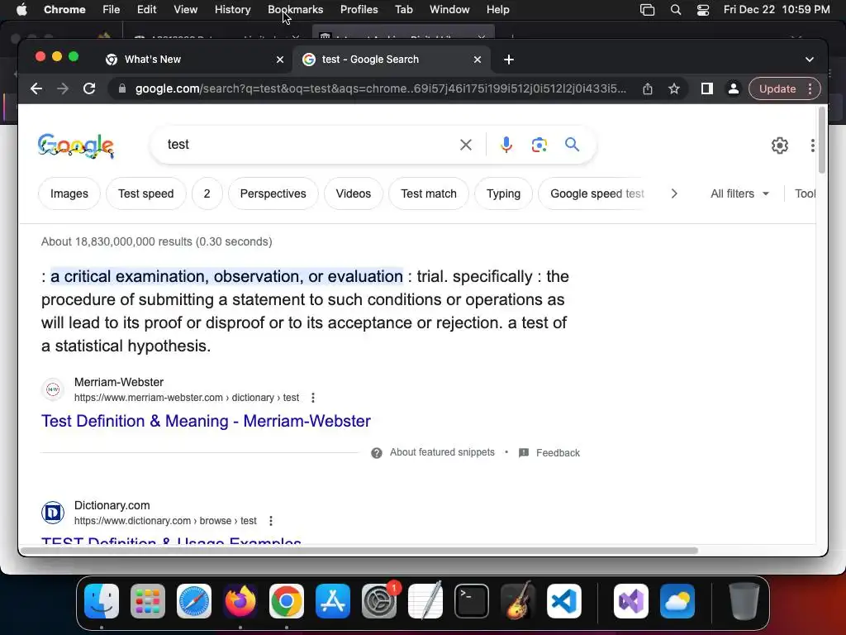Click the Google logo
This screenshot has width=846, height=635.
76,146
